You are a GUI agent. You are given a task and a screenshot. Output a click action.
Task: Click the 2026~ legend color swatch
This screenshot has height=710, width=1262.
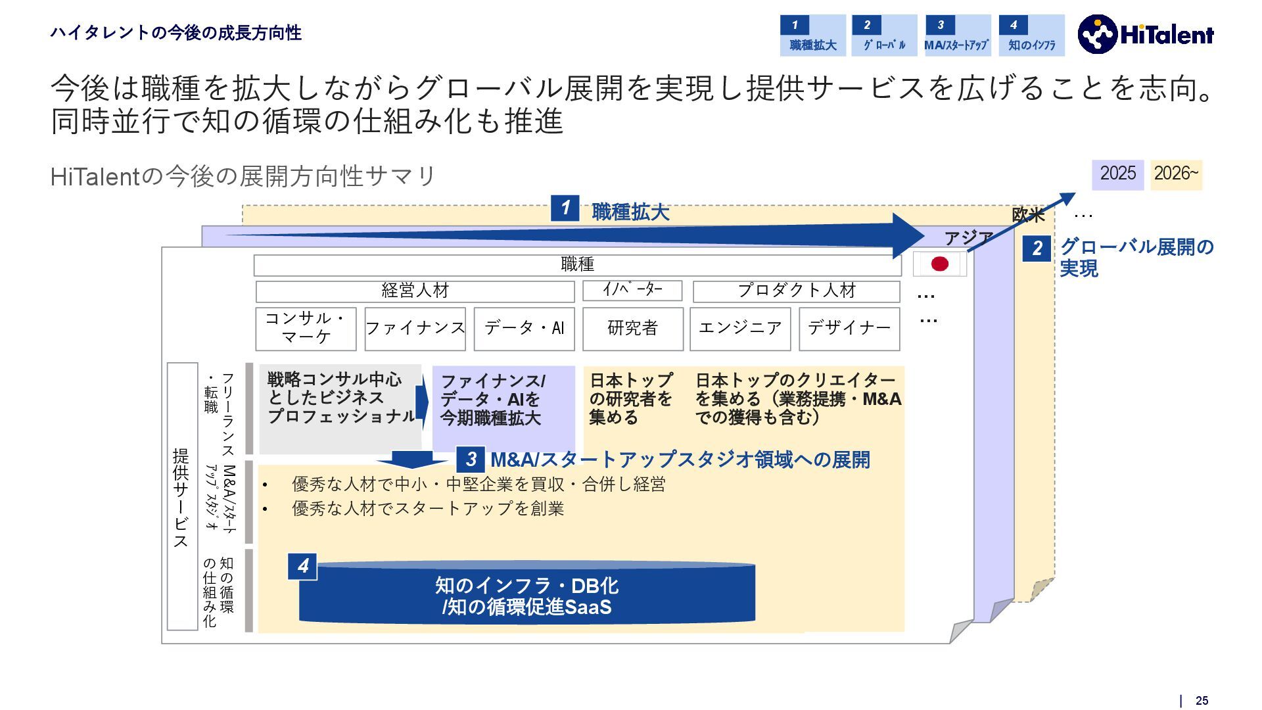coord(1176,175)
